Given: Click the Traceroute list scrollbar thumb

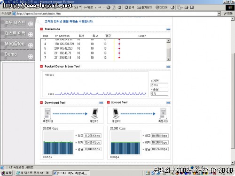Looking at the screenshot, I should (168, 53).
